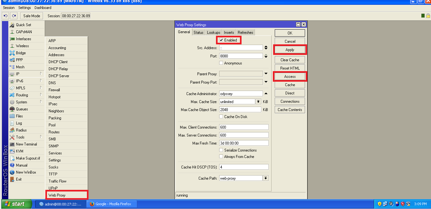Screen dimensions: 431x209
Task: Uncheck the Enabled checkbox
Action: click(221, 40)
